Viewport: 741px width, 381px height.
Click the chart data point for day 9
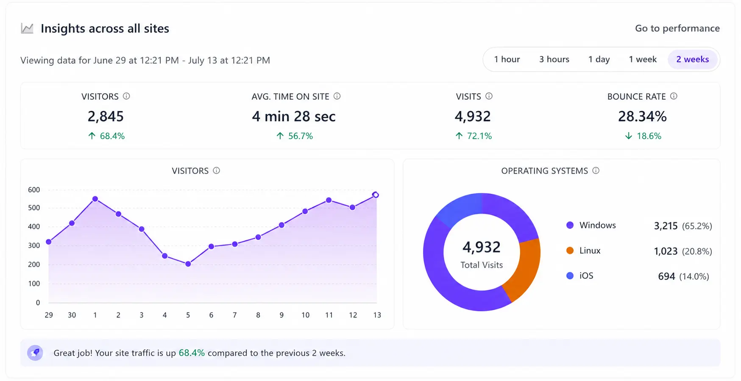click(281, 225)
